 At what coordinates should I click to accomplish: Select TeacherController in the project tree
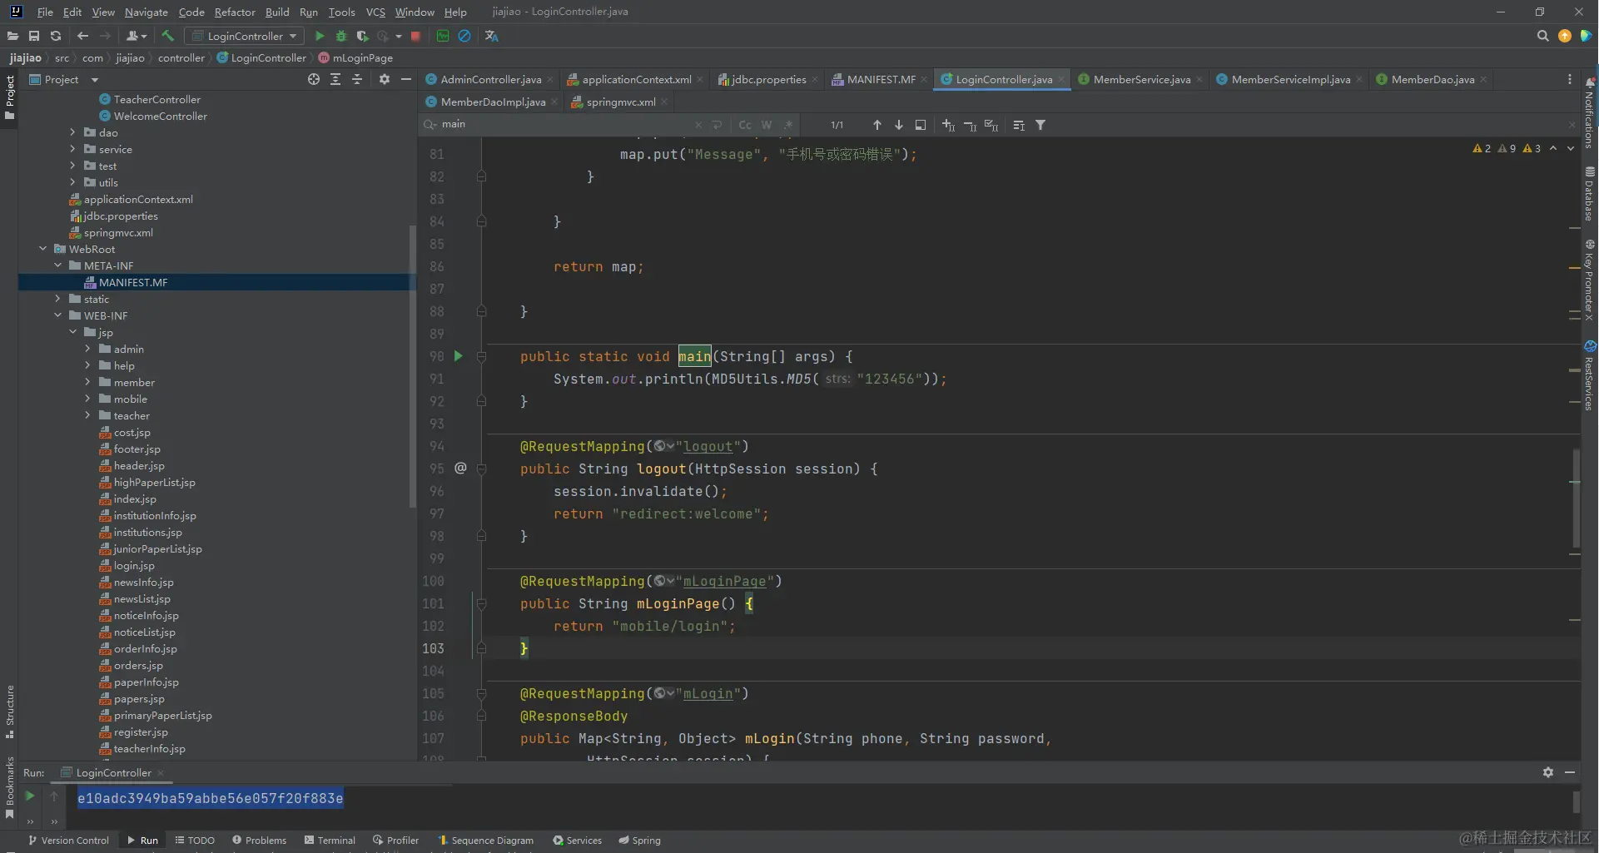point(156,99)
